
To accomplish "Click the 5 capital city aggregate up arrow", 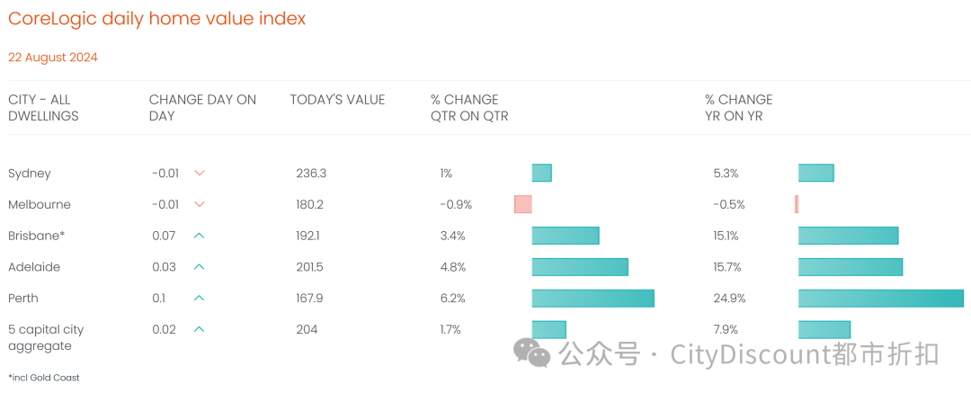I will (x=200, y=330).
